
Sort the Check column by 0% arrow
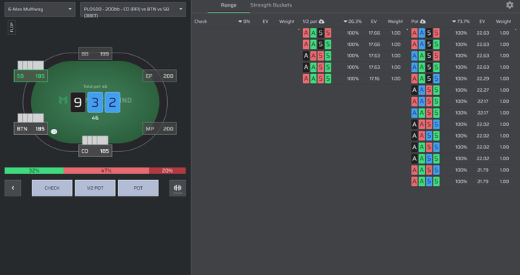(x=244, y=21)
